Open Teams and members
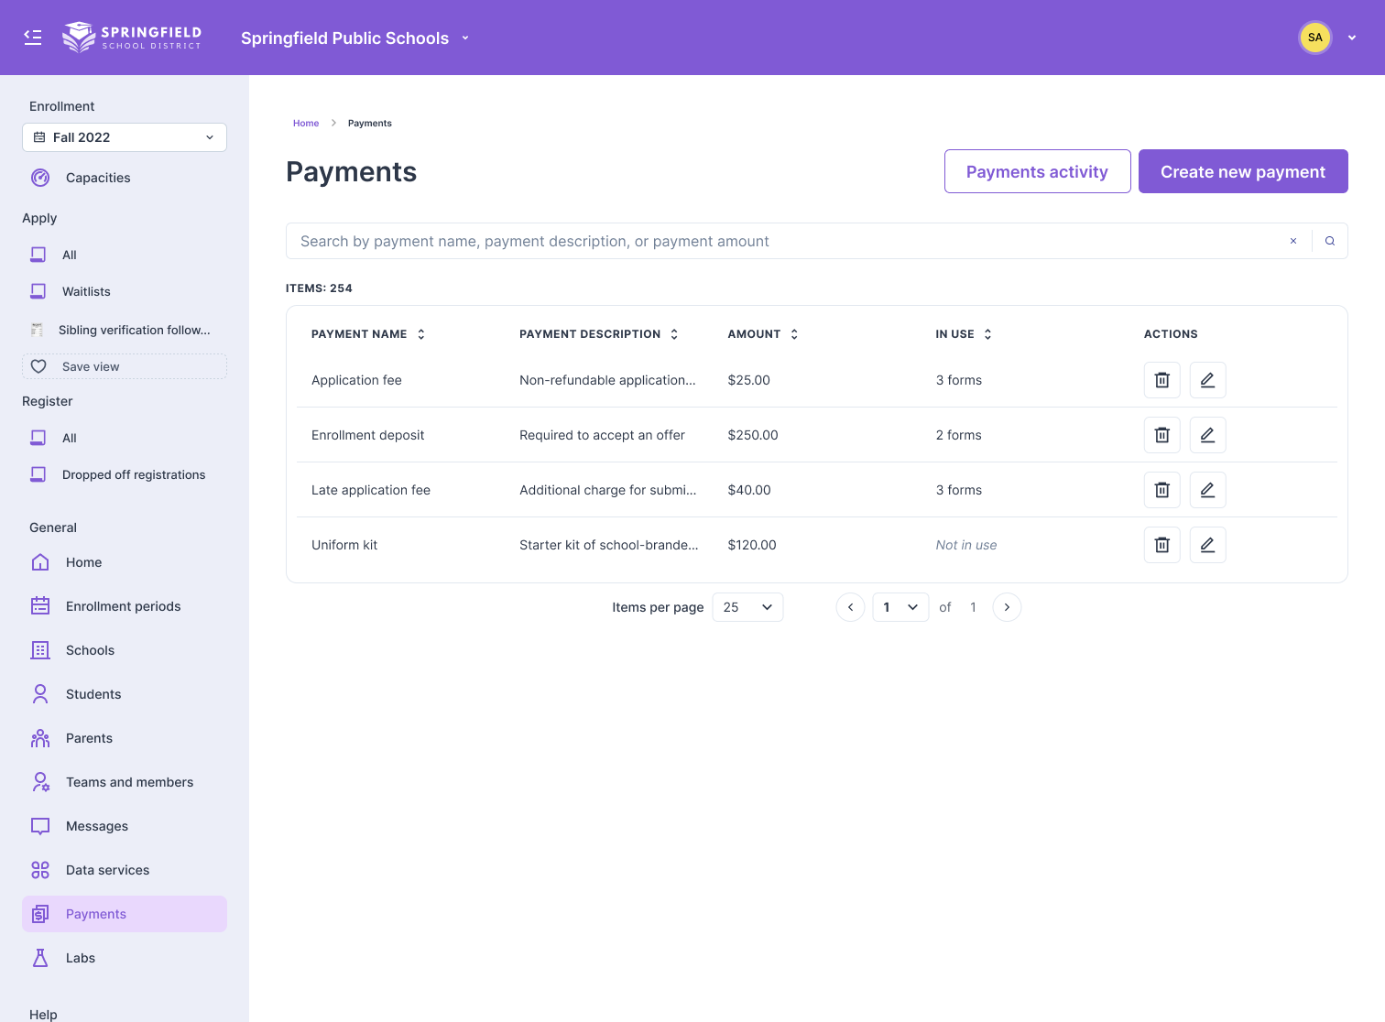Screen dimensions: 1385x1022 pyautogui.click(x=125, y=782)
